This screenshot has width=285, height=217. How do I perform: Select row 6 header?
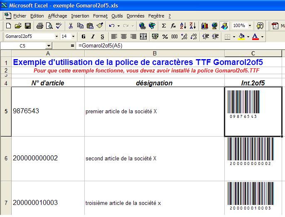(6, 159)
